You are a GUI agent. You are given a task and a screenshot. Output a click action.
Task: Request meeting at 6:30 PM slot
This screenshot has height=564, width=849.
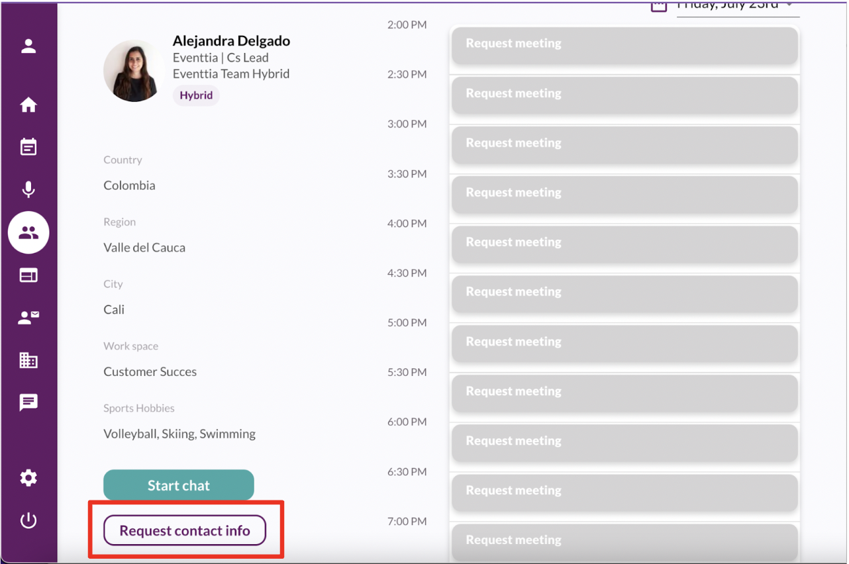click(x=624, y=491)
